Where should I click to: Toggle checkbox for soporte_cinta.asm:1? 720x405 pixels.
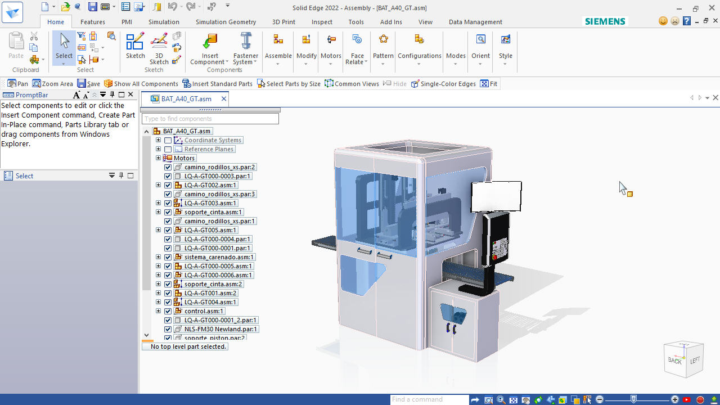coord(168,212)
